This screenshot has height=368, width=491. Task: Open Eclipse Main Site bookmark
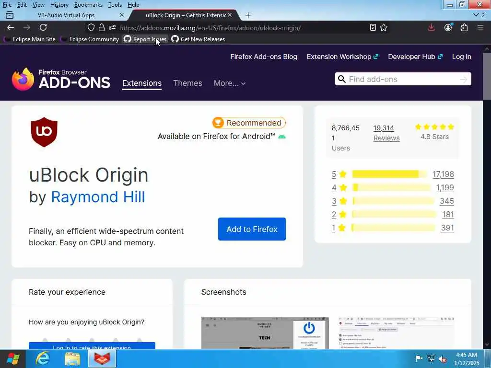click(x=30, y=39)
